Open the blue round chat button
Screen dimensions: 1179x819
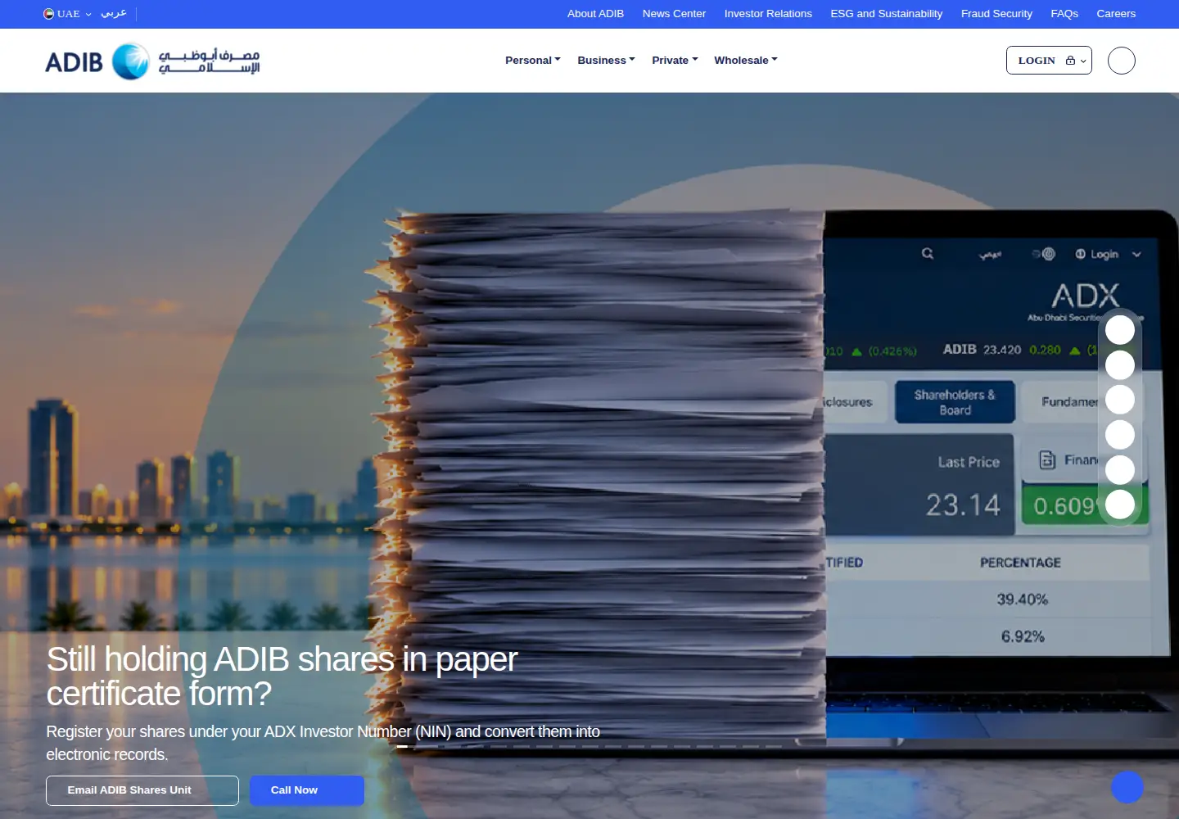(x=1127, y=787)
